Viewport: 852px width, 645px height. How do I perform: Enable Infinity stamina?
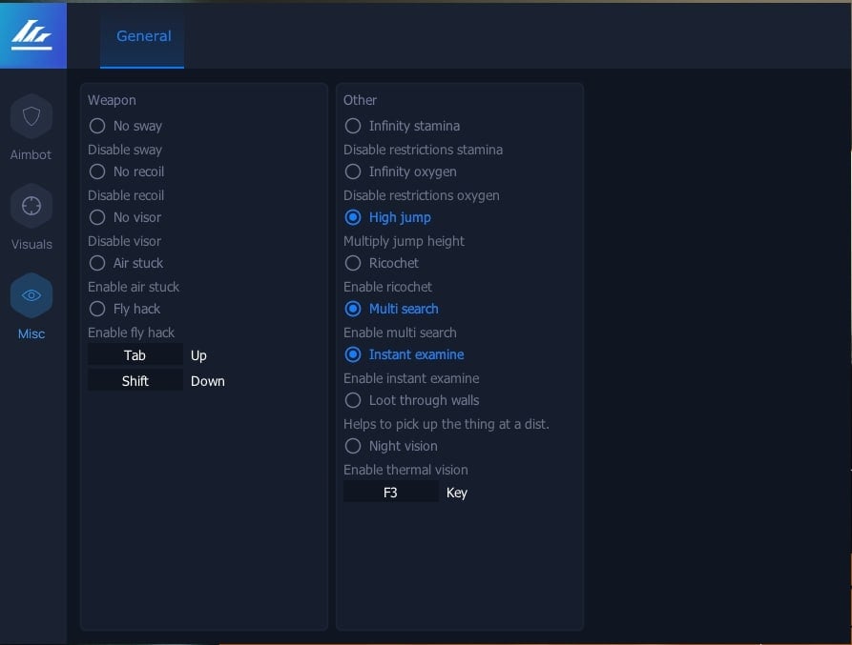point(353,126)
